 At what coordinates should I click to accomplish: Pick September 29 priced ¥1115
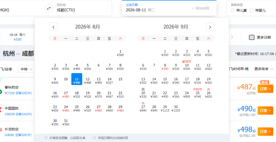(x=165, y=108)
